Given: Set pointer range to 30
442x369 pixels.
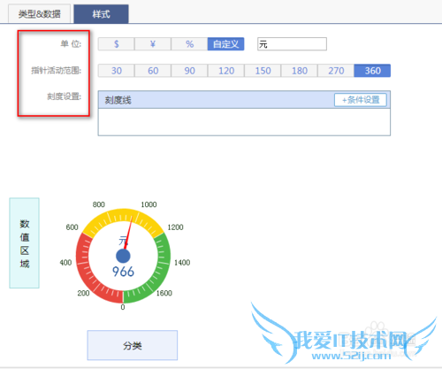Looking at the screenshot, I should coord(117,71).
